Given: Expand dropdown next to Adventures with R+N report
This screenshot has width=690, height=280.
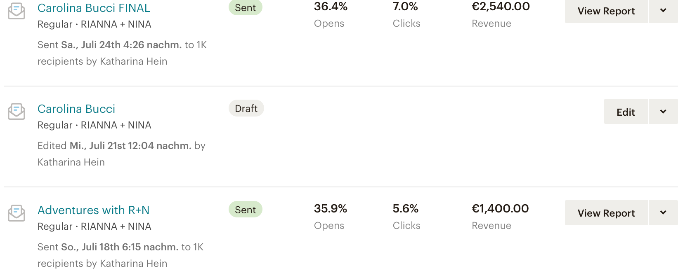Looking at the screenshot, I should [663, 213].
